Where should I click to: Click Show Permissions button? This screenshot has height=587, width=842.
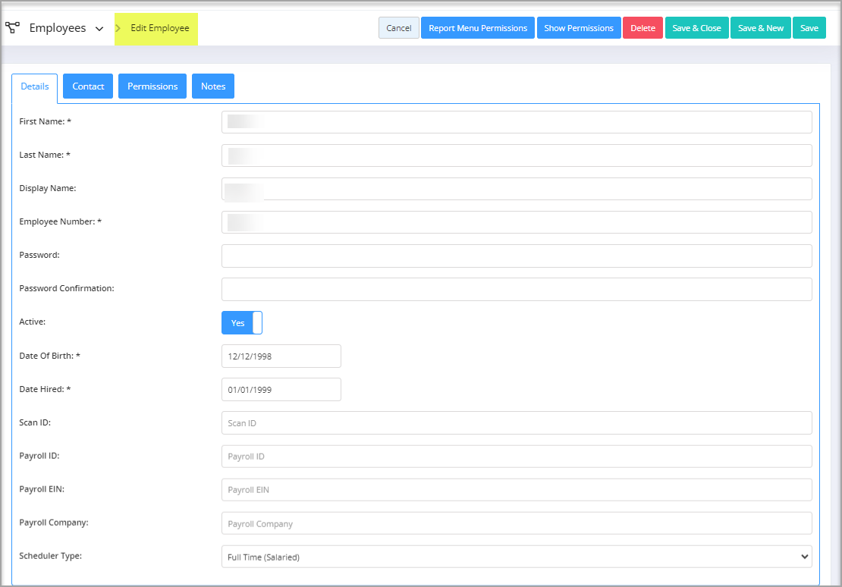(578, 28)
